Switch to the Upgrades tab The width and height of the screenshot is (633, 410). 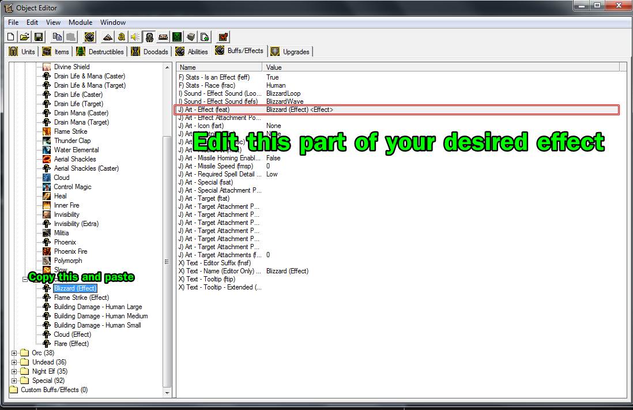click(290, 52)
